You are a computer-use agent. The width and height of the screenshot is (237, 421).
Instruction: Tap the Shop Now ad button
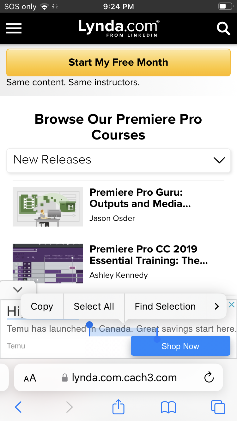pyautogui.click(x=180, y=346)
